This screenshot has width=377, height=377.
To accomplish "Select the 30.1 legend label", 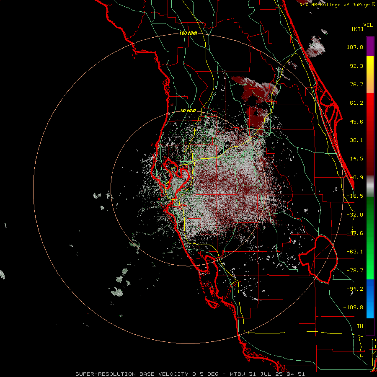I will point(356,140).
